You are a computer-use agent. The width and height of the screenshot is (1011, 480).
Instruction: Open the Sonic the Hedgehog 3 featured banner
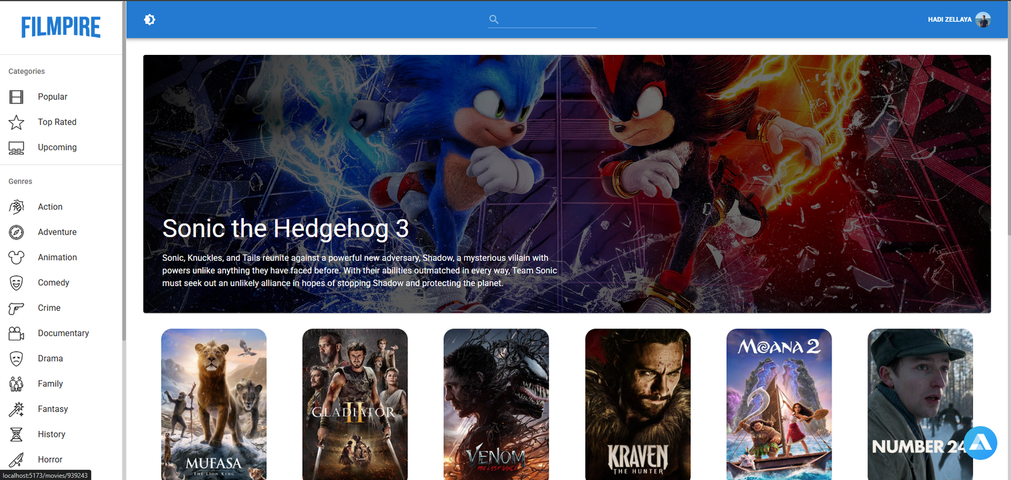566,183
